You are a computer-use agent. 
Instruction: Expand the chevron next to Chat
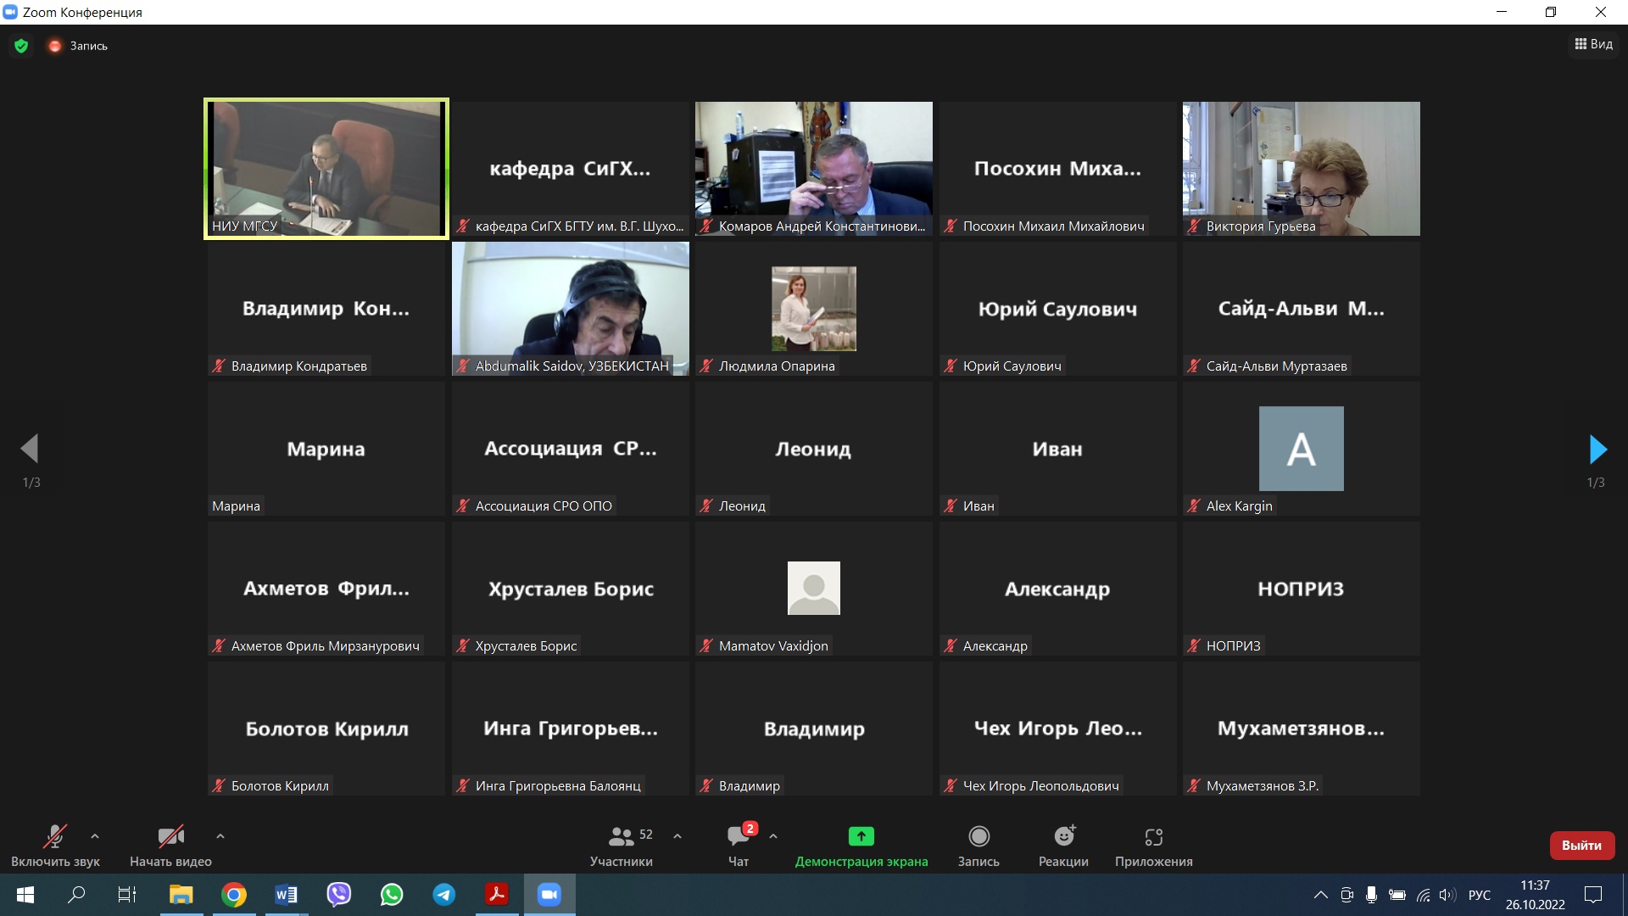click(773, 836)
